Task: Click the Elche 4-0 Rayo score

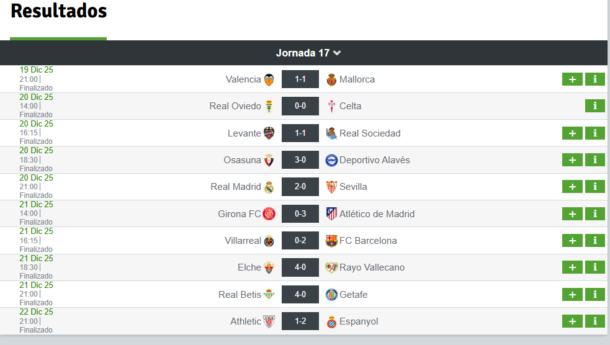Action: click(x=300, y=267)
